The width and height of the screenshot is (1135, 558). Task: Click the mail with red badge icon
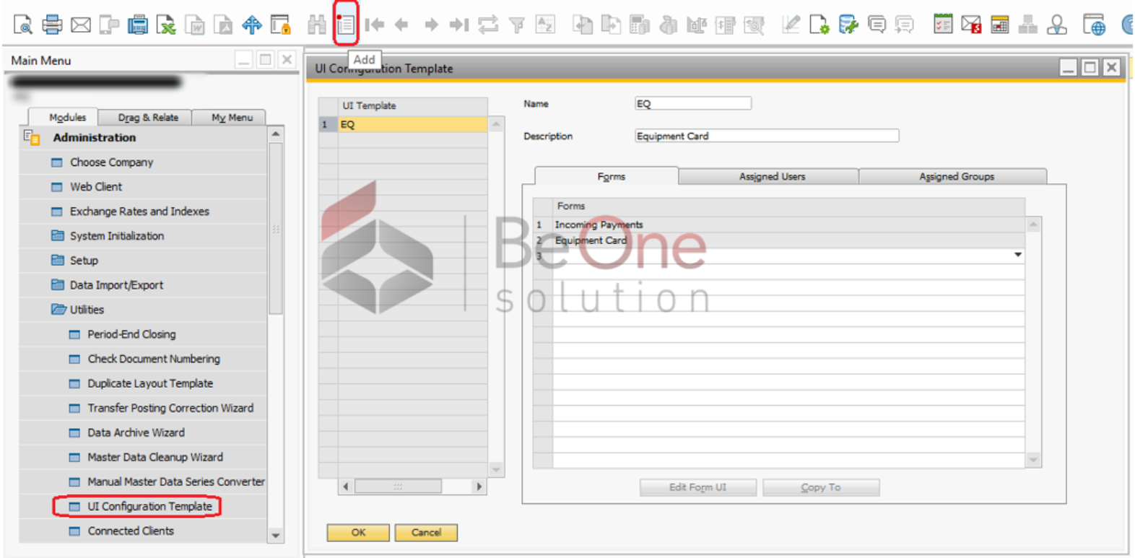coord(971,25)
